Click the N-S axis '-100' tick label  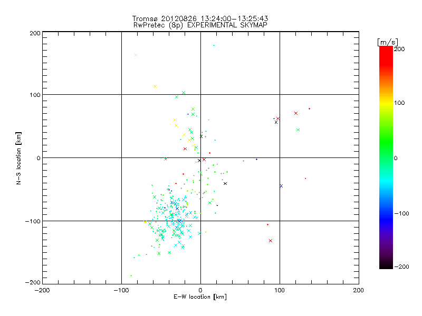[x=33, y=221]
